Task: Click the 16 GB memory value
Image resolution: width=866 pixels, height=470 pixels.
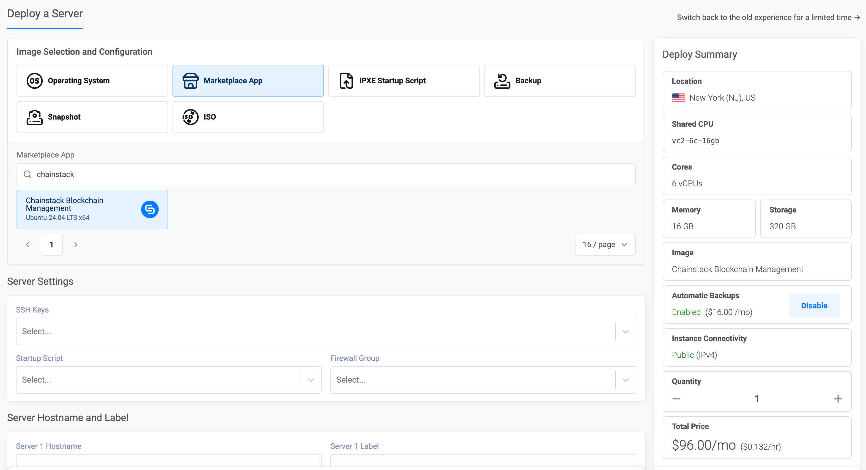Action: [683, 226]
